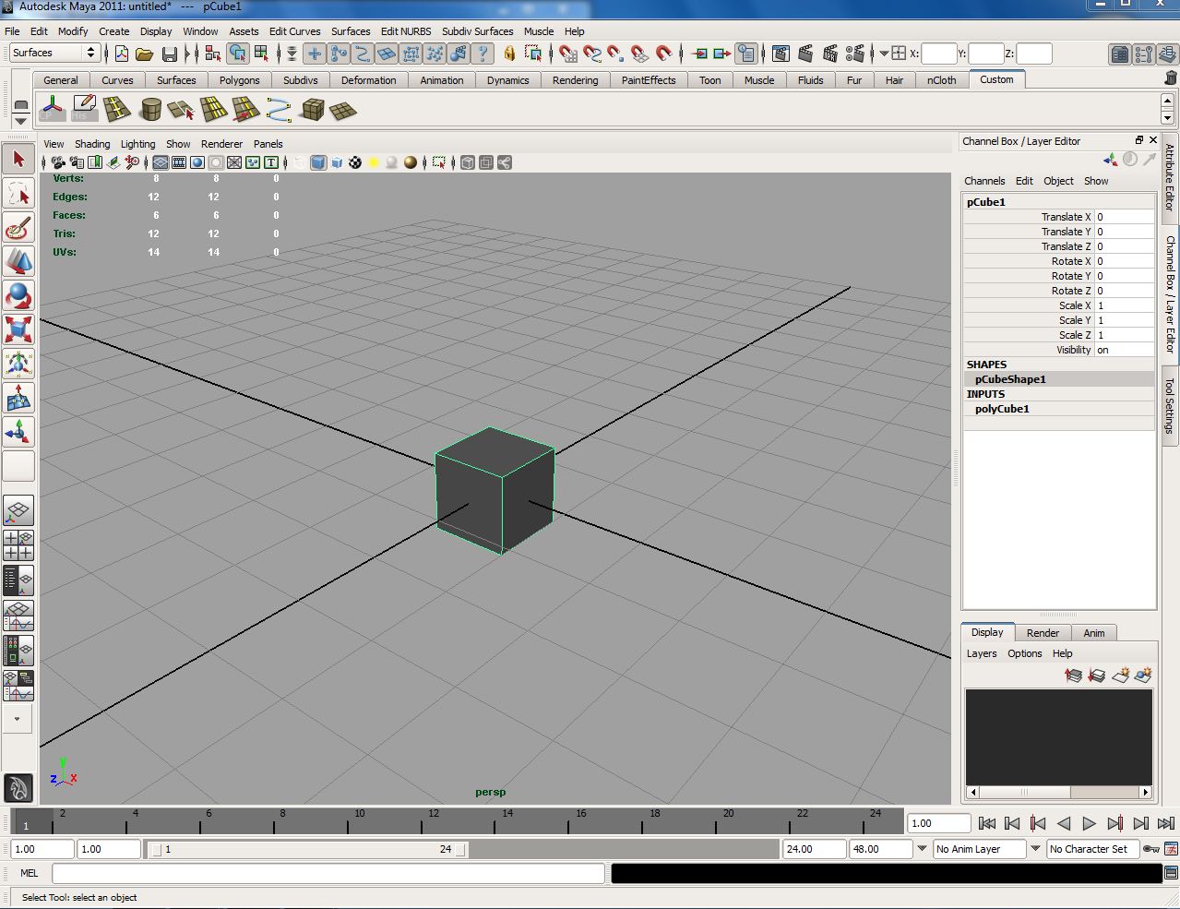Open the Surfaces menu set dropdown
This screenshot has width=1180, height=909.
click(54, 53)
